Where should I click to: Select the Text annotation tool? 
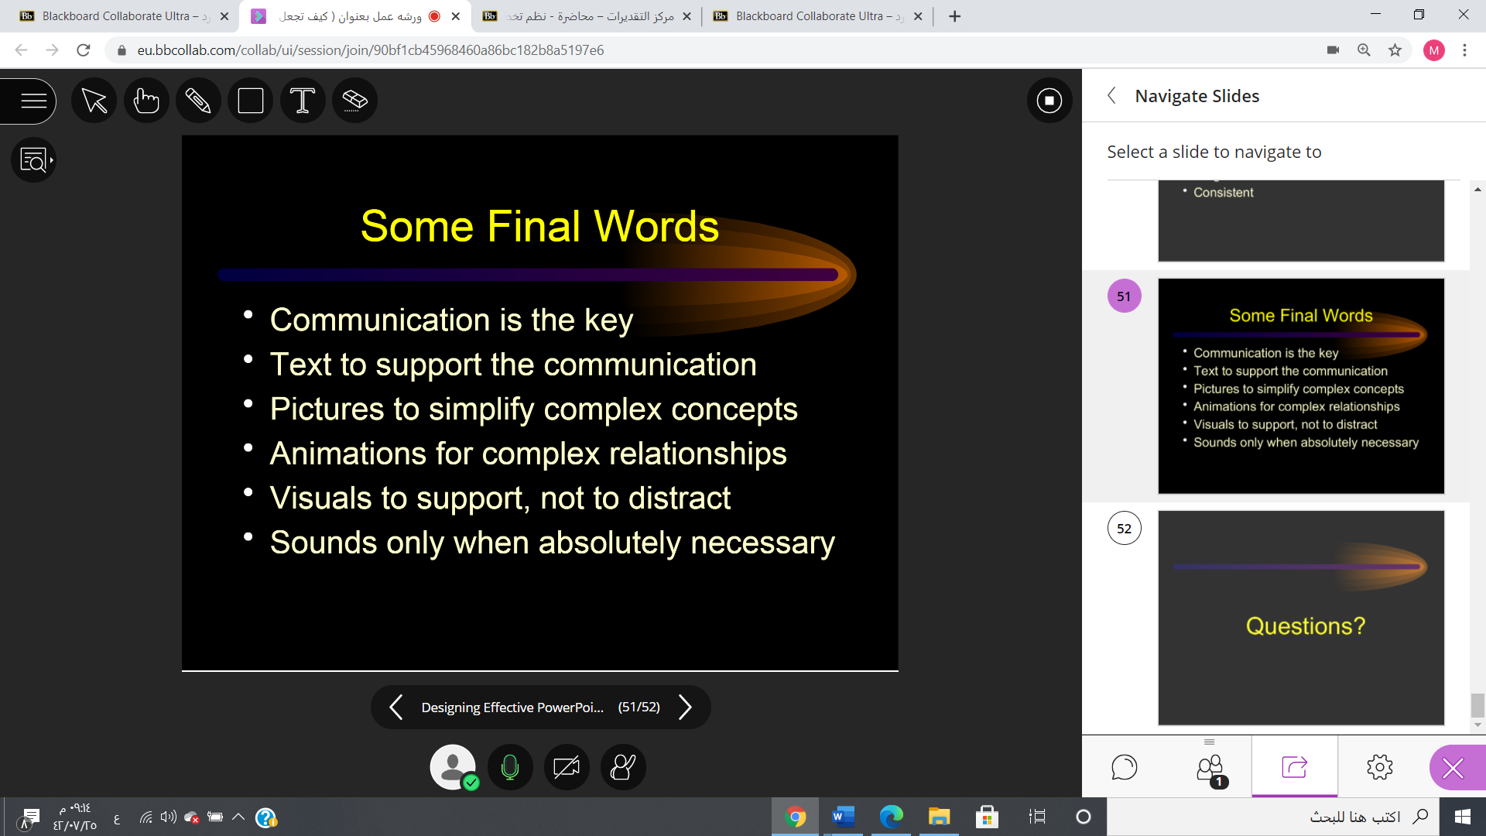click(x=303, y=101)
